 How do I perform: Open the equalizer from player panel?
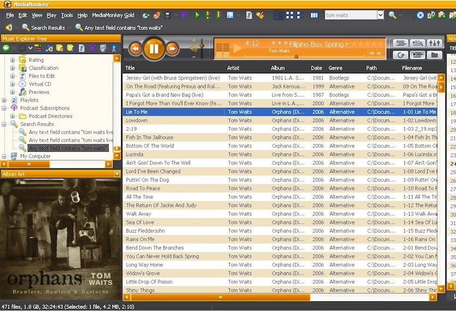pyautogui.click(x=434, y=43)
